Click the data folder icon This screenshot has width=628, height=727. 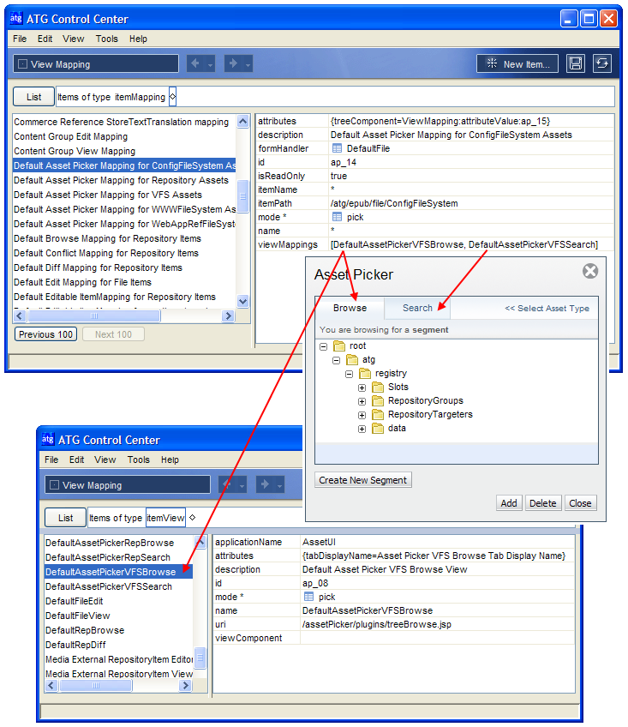(378, 428)
